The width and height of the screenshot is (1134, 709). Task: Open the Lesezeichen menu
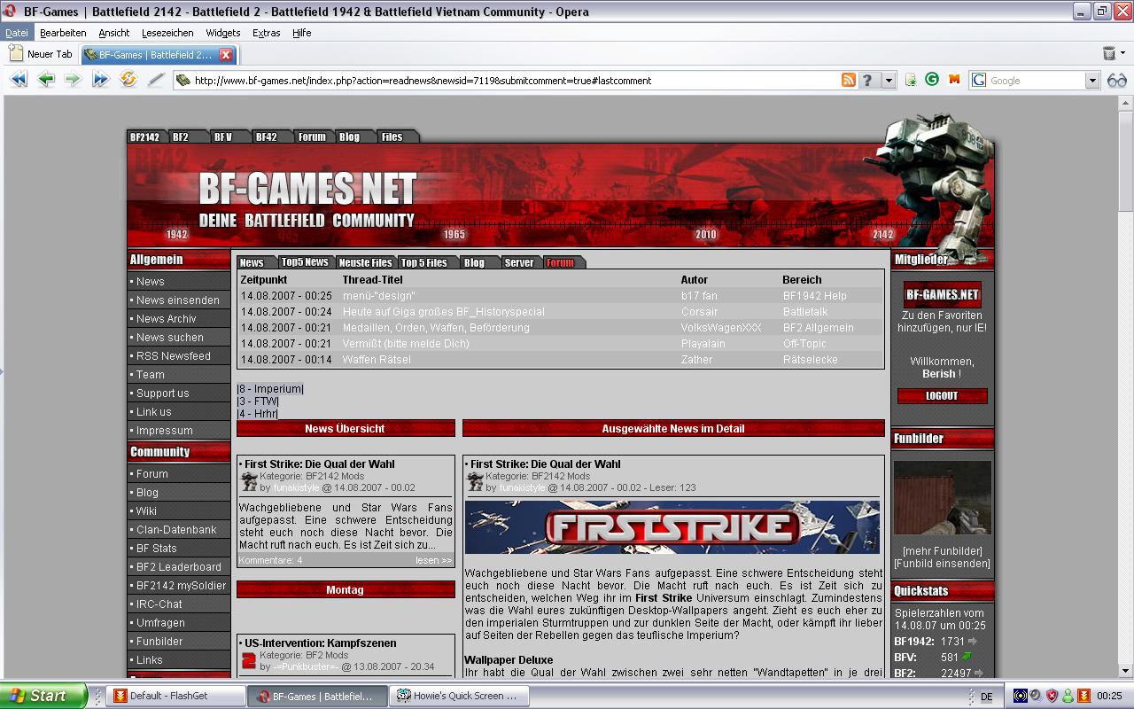pos(167,33)
